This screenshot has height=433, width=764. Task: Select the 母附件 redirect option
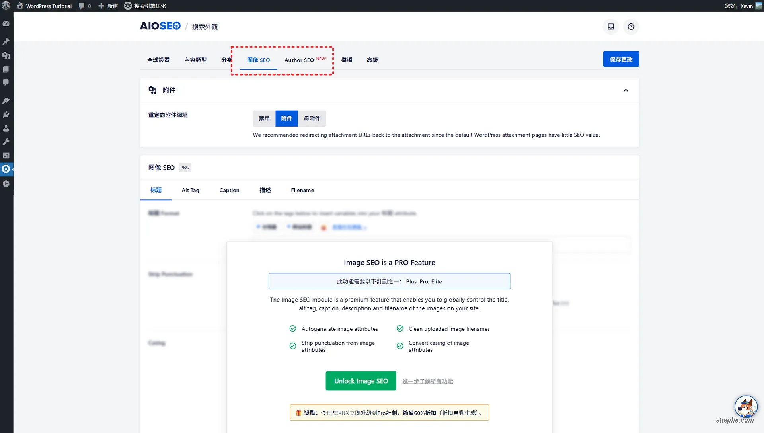coord(312,118)
